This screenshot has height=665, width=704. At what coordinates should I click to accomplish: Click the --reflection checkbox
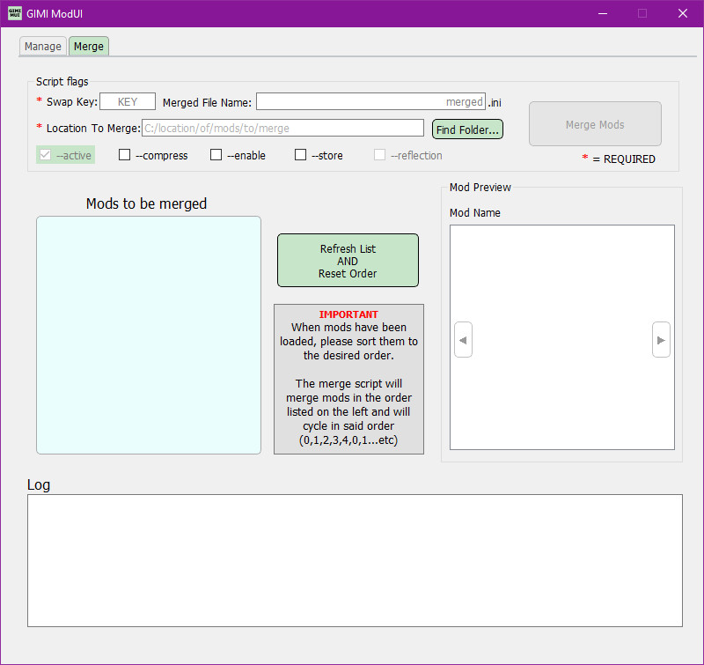click(379, 155)
